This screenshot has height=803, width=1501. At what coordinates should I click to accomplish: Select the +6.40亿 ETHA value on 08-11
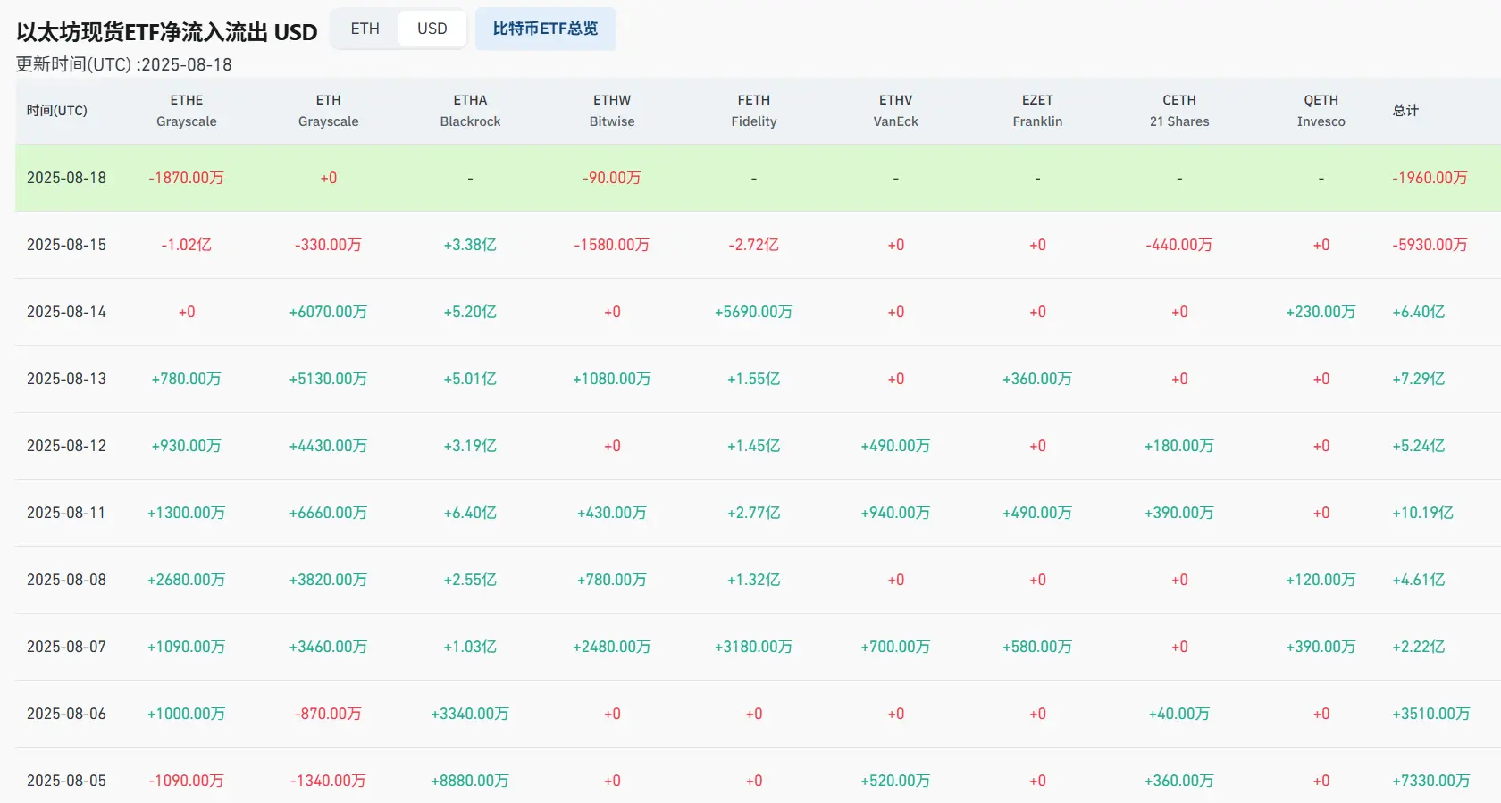tap(470, 513)
